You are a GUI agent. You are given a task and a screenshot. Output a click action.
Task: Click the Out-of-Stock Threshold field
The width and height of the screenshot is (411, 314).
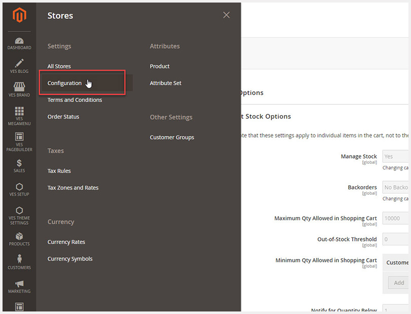pyautogui.click(x=396, y=239)
